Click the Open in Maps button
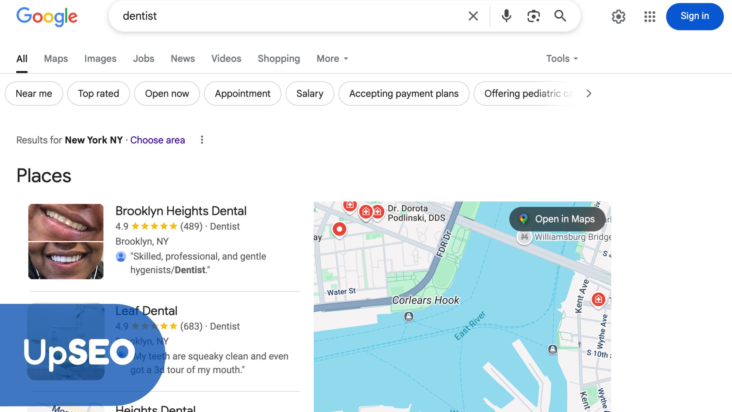Image resolution: width=732 pixels, height=412 pixels. pos(557,219)
